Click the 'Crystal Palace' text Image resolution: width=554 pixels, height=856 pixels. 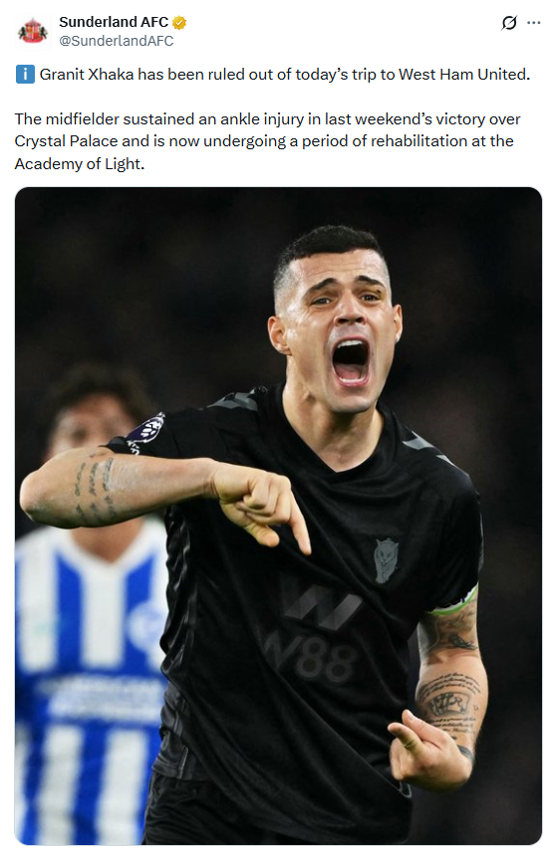(66, 141)
